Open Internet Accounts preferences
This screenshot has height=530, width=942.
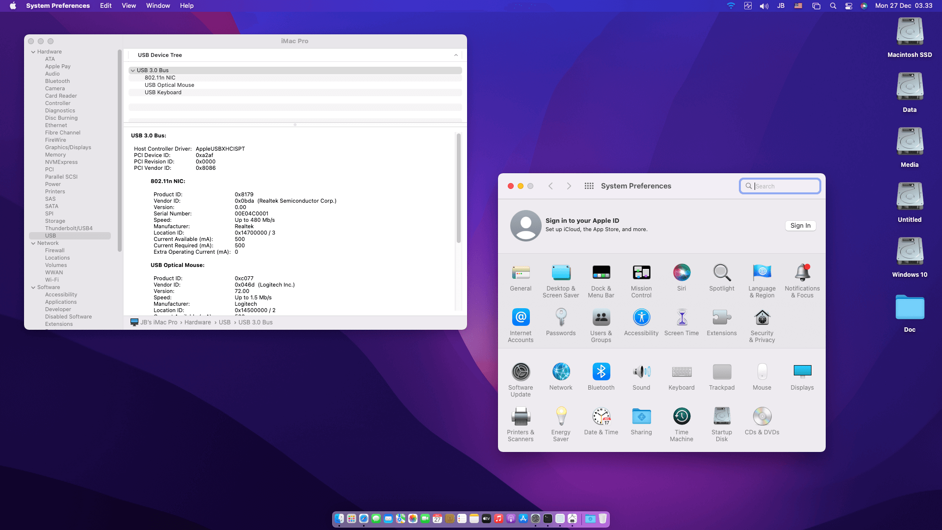tap(521, 325)
